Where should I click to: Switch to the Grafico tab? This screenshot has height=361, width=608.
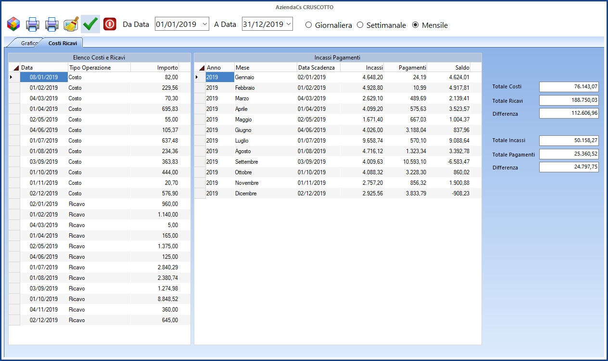click(x=29, y=43)
